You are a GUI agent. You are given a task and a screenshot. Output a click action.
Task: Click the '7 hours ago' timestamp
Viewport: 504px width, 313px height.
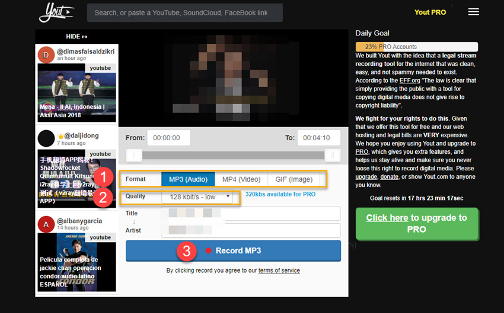pos(71,143)
